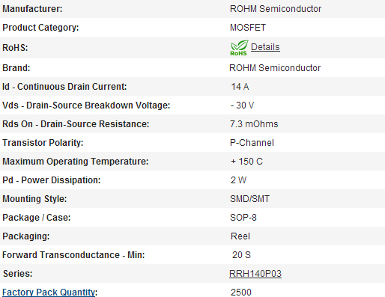The height and width of the screenshot is (297, 385).
Task: Click the Rds On - Drain-Source Resistance label
Action: point(76,124)
